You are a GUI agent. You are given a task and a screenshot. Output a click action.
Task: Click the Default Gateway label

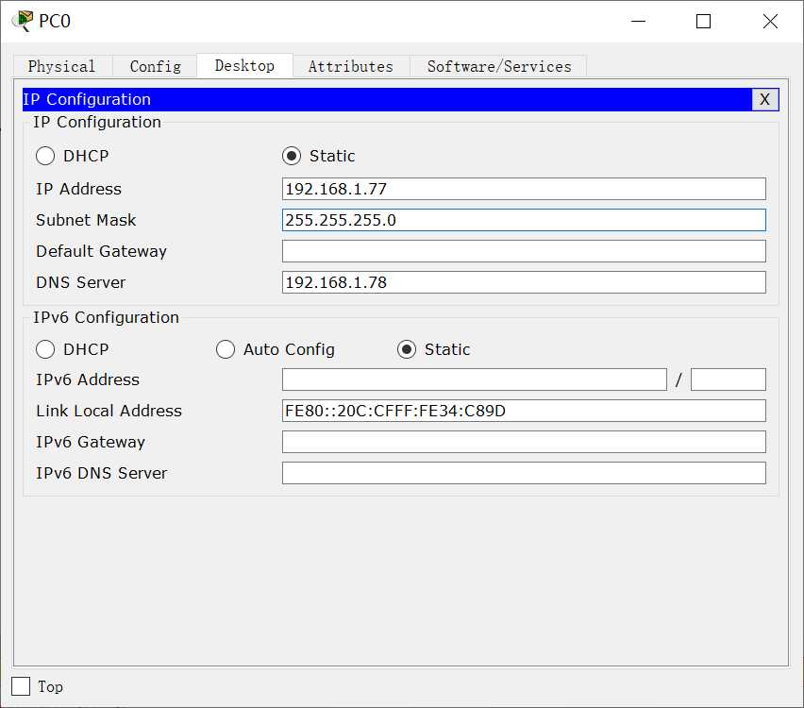pos(102,251)
